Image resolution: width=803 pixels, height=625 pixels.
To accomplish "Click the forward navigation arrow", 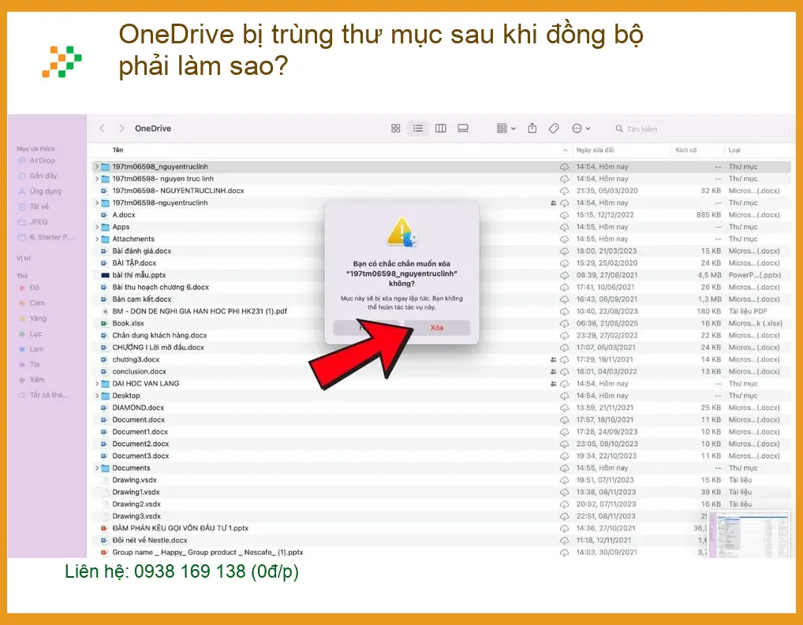I will 121,128.
